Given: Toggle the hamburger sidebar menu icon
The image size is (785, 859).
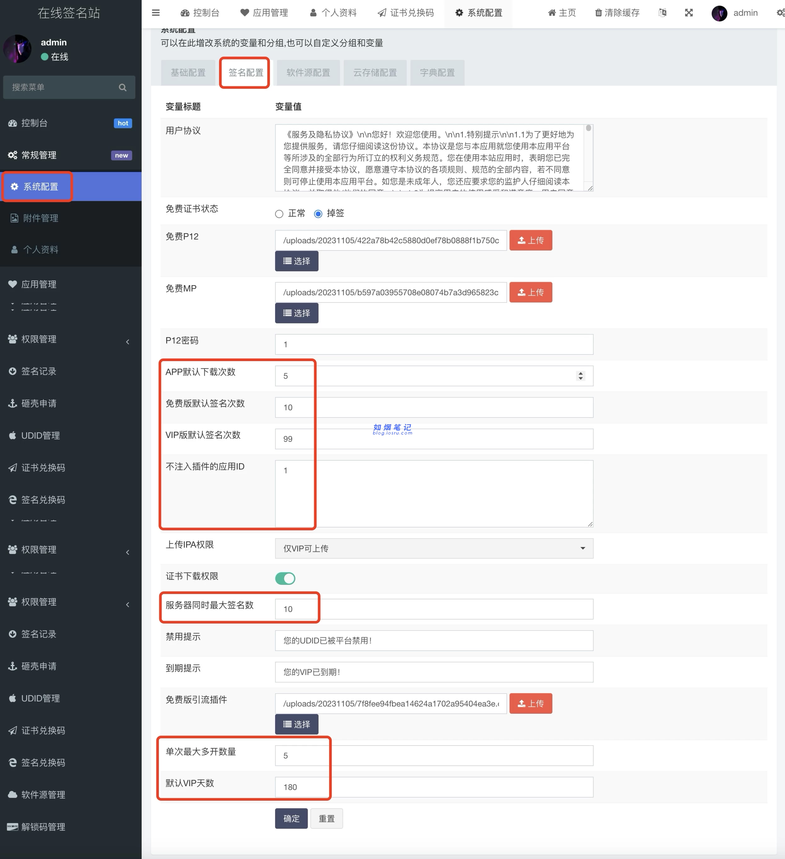Looking at the screenshot, I should tap(156, 13).
